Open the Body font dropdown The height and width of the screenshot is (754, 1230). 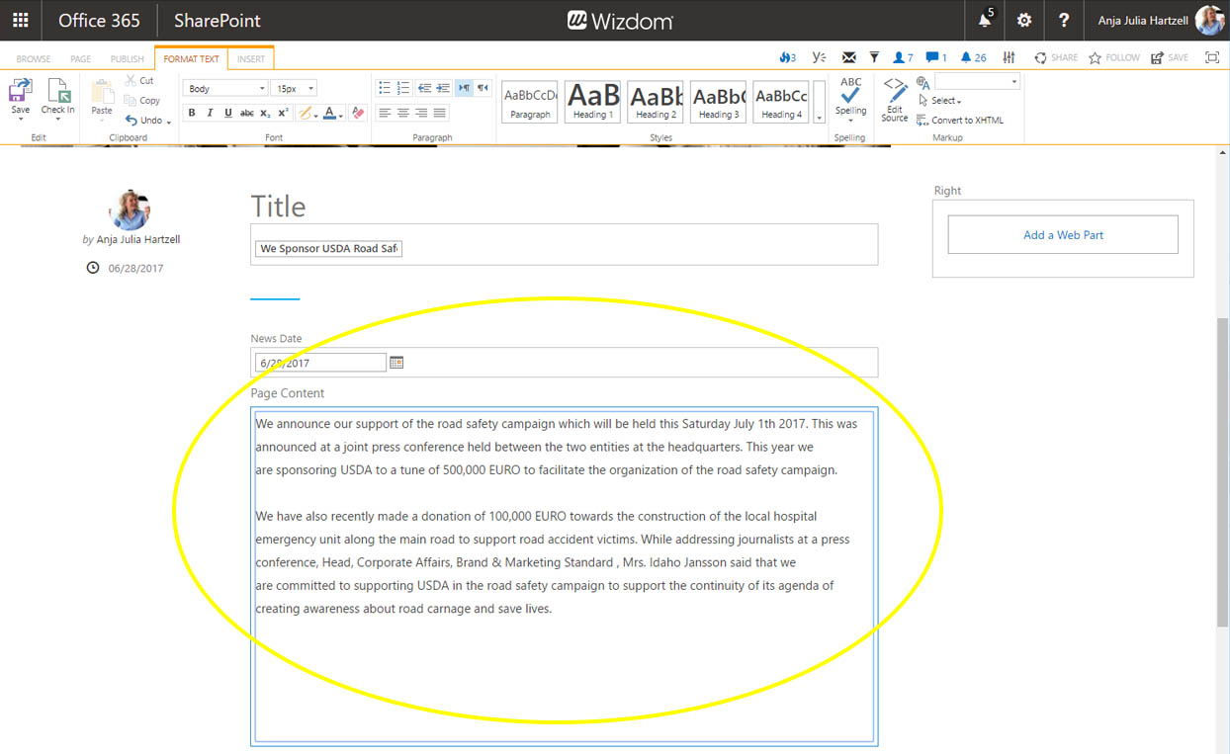[x=225, y=89]
